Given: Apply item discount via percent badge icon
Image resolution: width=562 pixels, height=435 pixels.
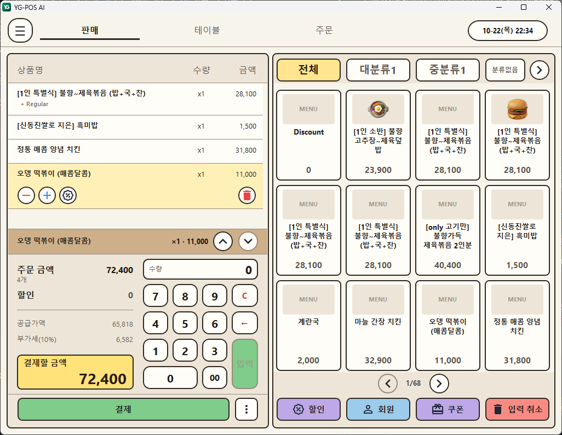Looking at the screenshot, I should (x=68, y=195).
